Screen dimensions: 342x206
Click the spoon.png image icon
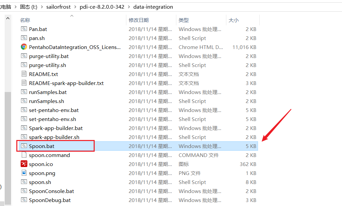tap(24, 173)
